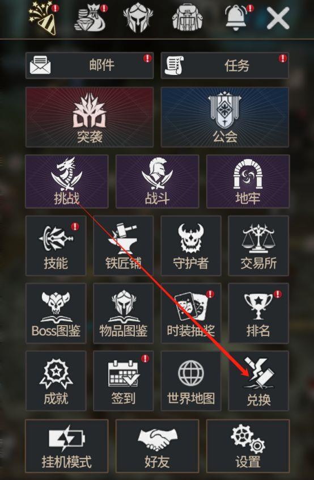The width and height of the screenshot is (314, 480).
Task: Select the 公会 guild tile
Action: coord(224,117)
